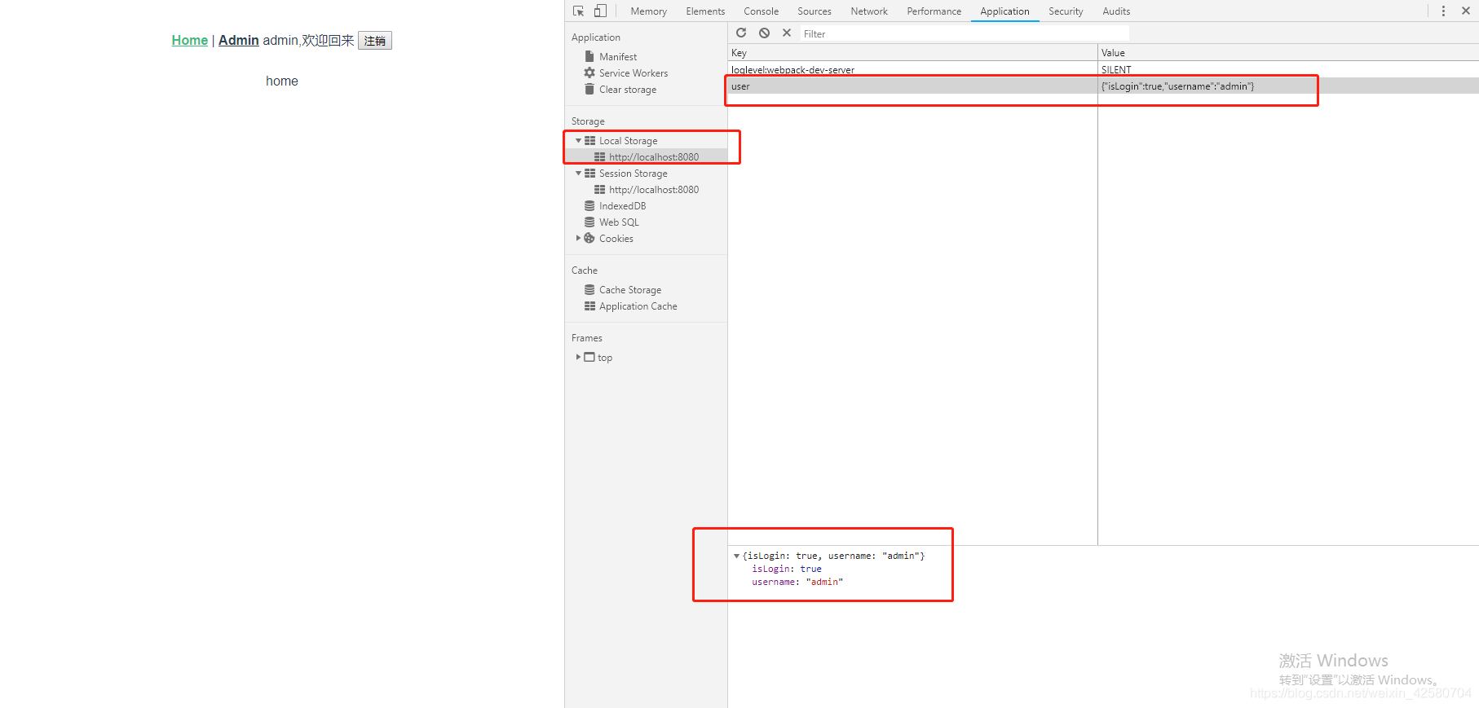Click the Application Cache grid icon
This screenshot has width=1479, height=708.
click(x=589, y=306)
